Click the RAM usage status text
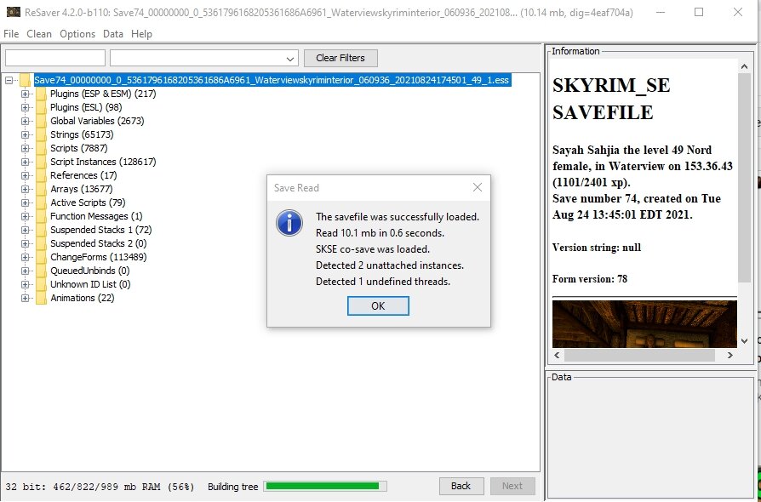The image size is (761, 502). (100, 487)
